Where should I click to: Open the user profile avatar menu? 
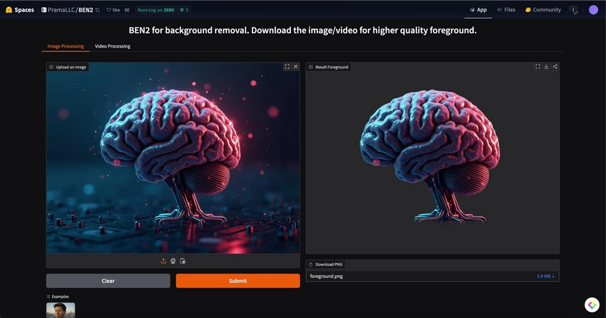point(593,10)
